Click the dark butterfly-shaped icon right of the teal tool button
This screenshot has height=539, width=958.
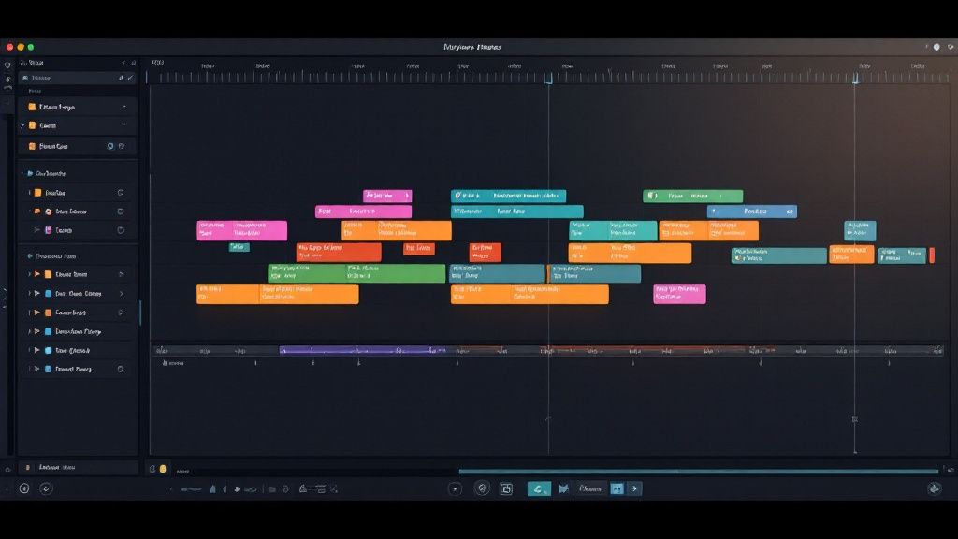tap(563, 488)
